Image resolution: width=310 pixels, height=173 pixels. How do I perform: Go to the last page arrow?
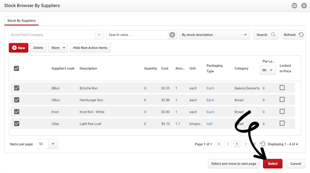pyautogui.click(x=254, y=144)
